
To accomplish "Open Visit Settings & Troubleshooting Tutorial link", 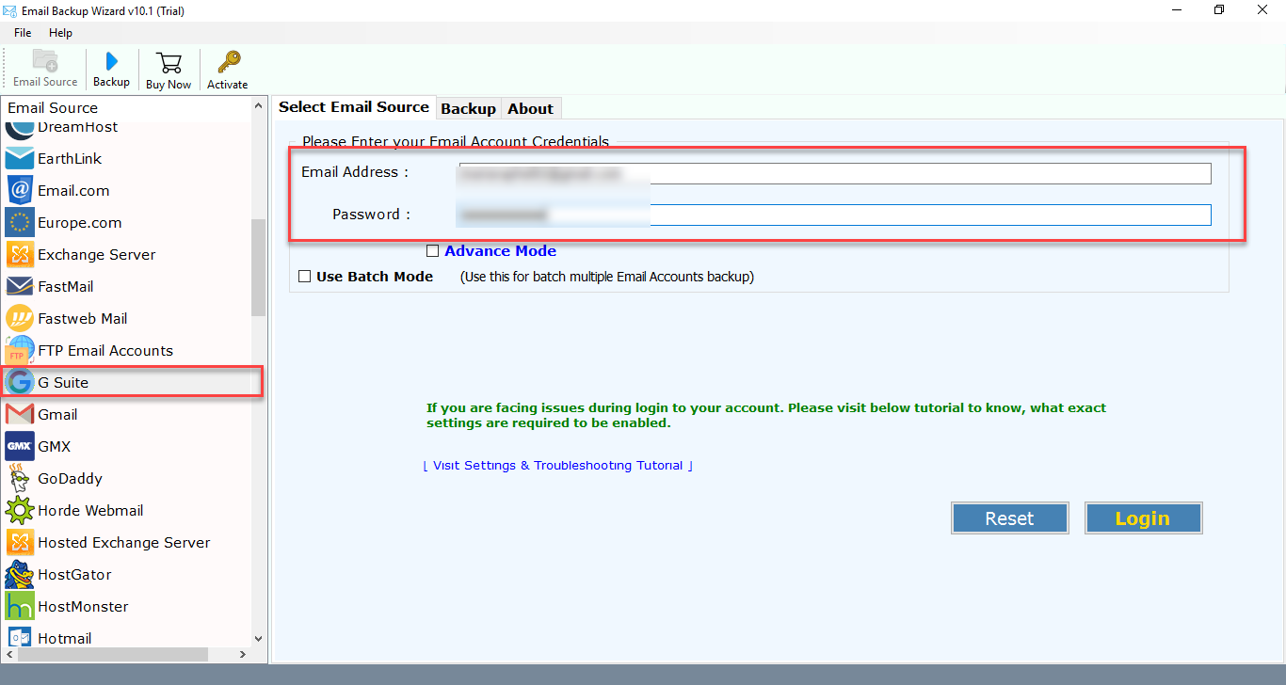I will coord(558,466).
